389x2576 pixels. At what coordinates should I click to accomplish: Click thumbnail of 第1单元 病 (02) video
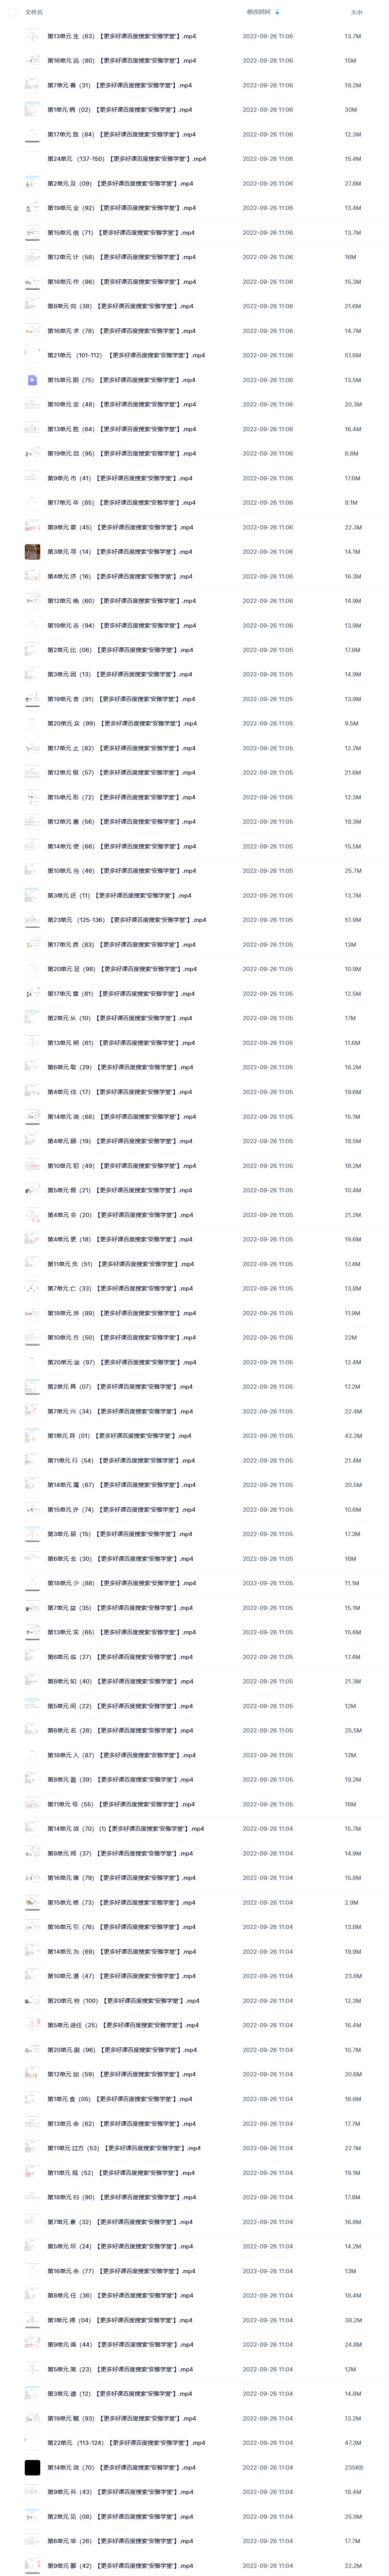(32, 110)
